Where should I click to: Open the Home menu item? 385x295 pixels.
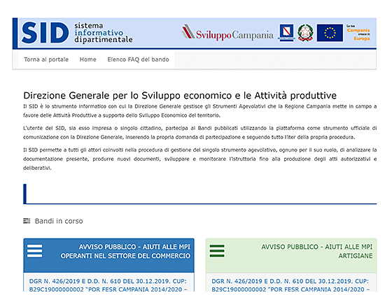(x=88, y=59)
